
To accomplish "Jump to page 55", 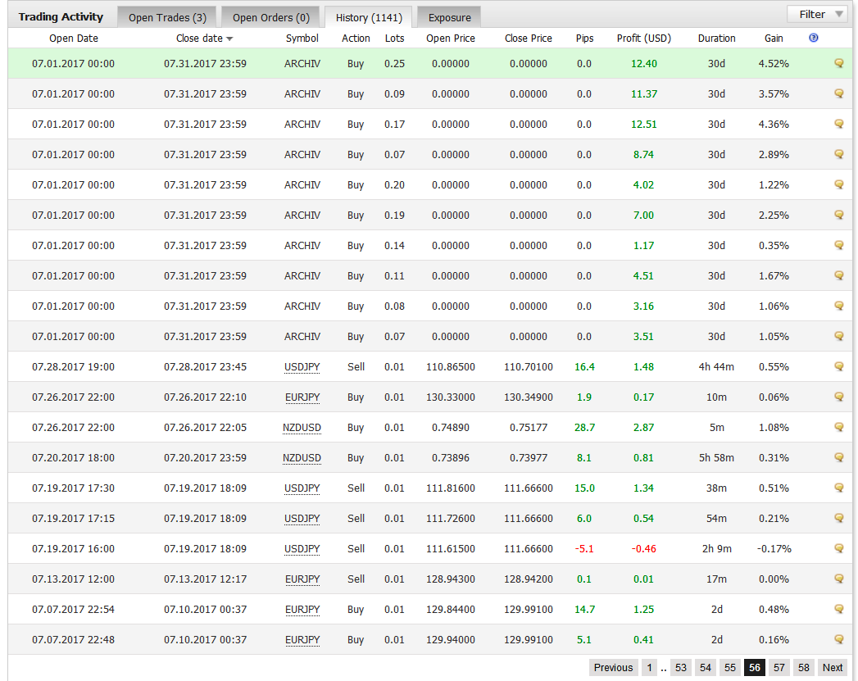I will pos(730,667).
